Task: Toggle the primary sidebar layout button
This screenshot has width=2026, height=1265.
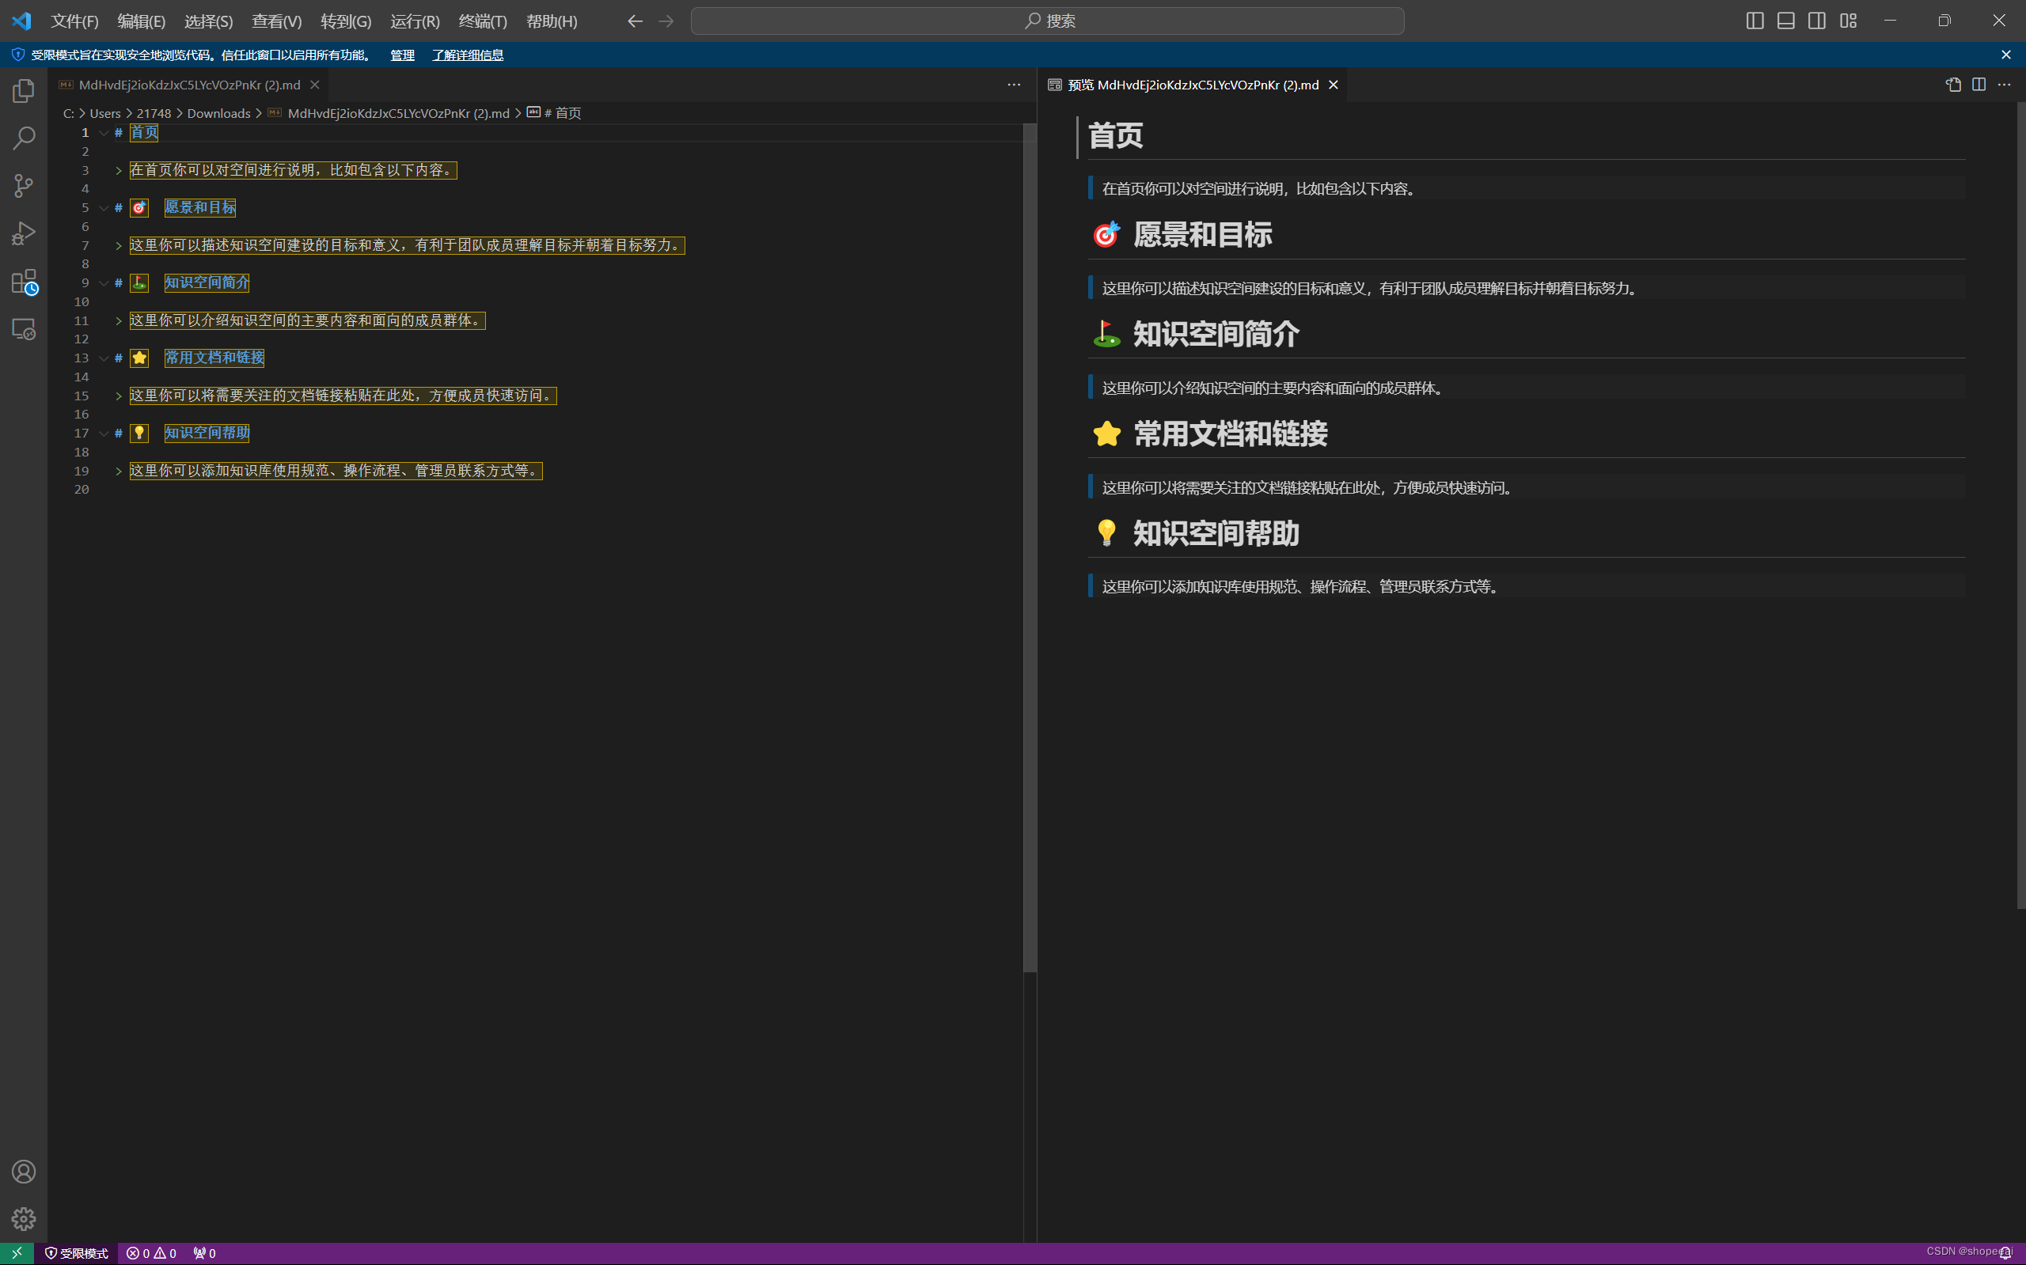Action: pyautogui.click(x=1755, y=21)
